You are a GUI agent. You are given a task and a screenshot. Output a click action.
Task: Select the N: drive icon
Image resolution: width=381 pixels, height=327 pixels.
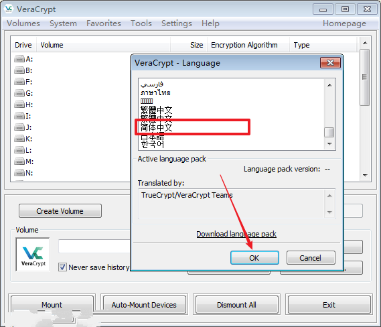tap(19, 173)
